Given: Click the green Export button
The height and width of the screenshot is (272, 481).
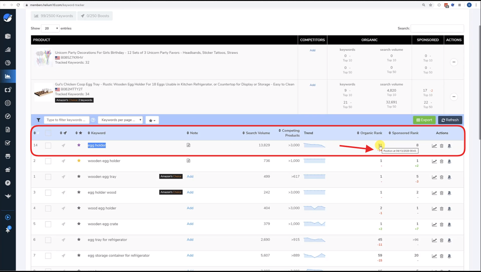Looking at the screenshot, I should click(424, 120).
